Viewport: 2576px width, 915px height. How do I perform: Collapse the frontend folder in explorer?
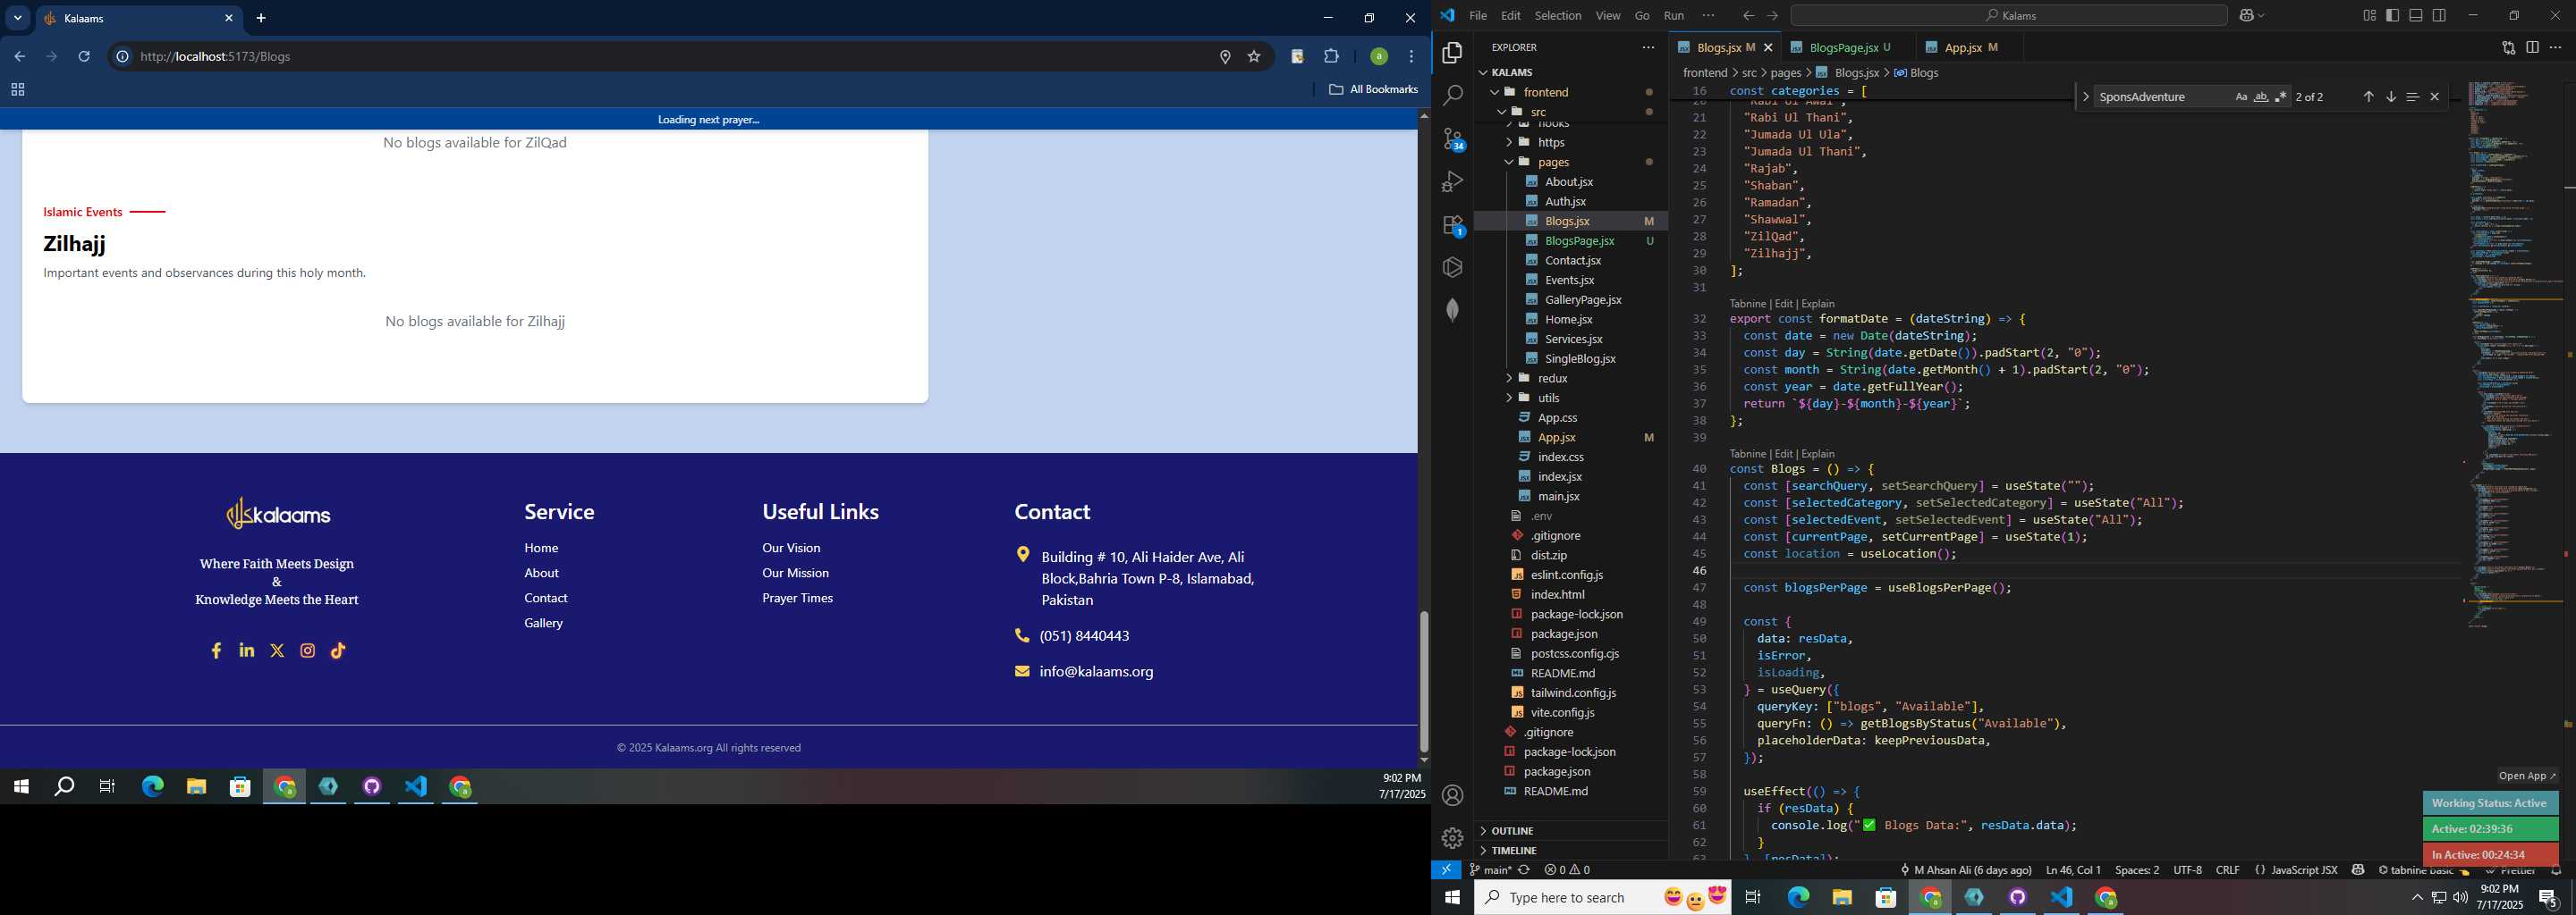coord(1495,92)
